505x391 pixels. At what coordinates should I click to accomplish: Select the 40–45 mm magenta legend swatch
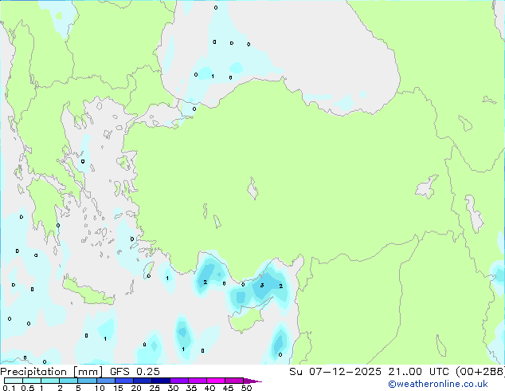[216, 381]
